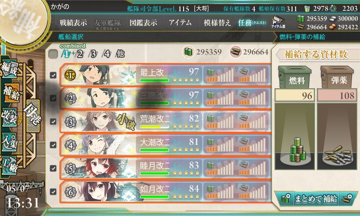Viewport: 360px width, 216px height.
Task: Open the 図鑑表示 encyclopedia menu
Action: (143, 22)
